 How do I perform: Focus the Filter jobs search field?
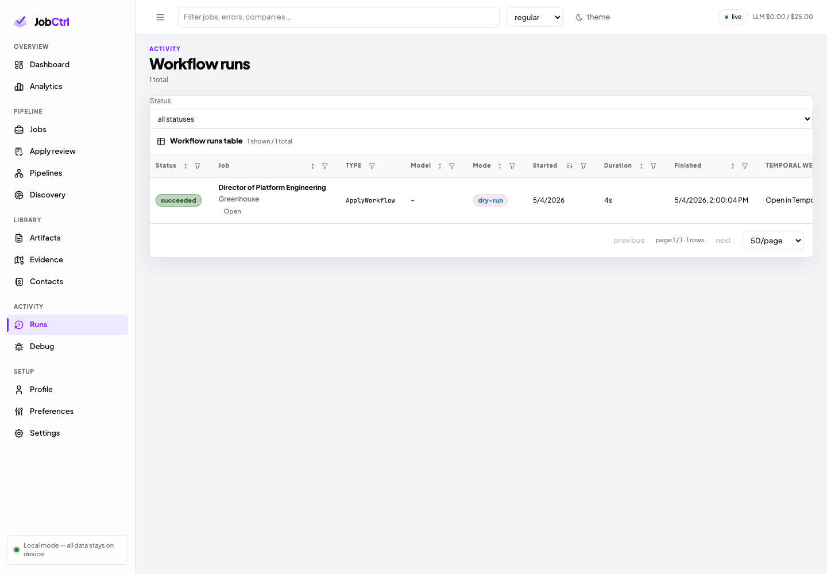click(339, 17)
